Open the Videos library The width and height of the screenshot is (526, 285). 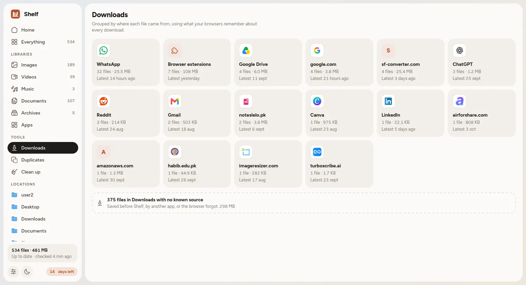43,77
